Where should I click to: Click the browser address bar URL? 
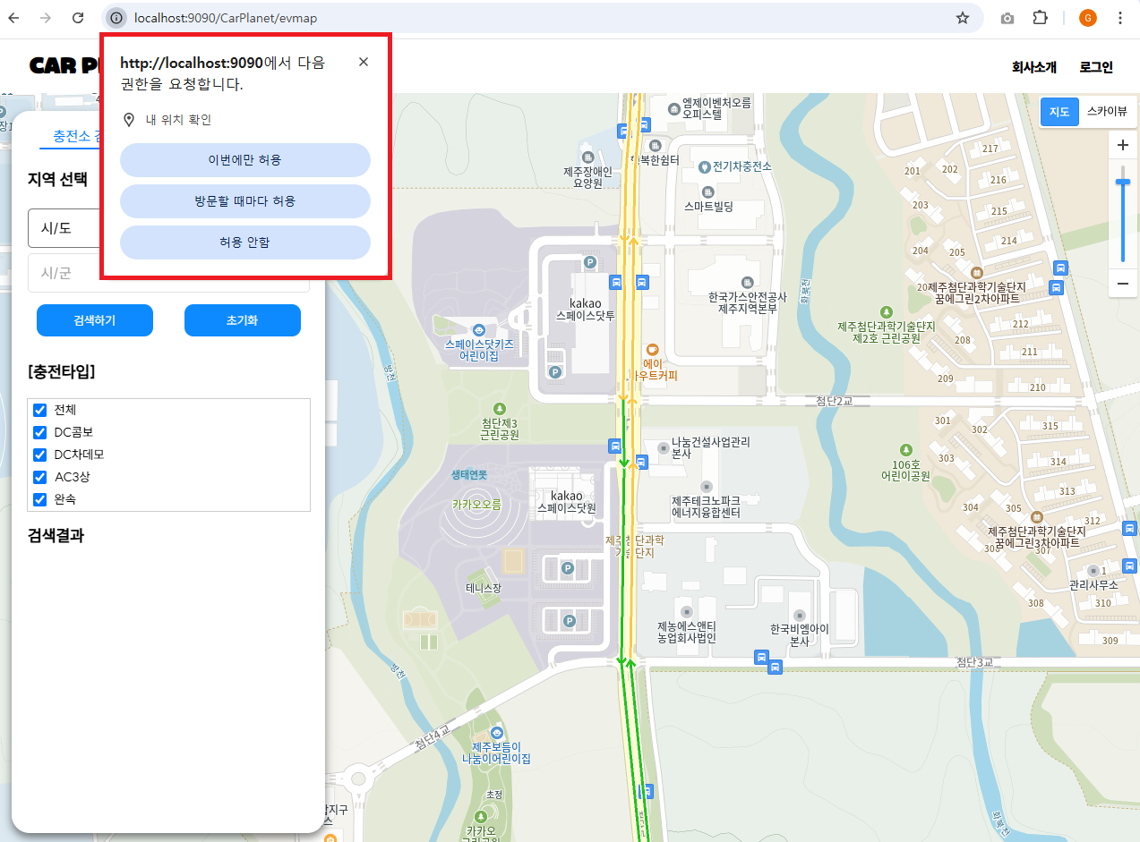coord(226,18)
